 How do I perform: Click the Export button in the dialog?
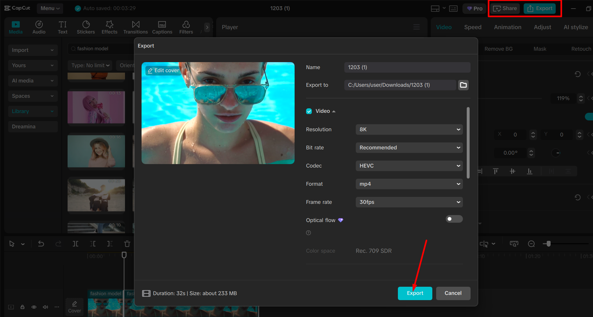pyautogui.click(x=415, y=293)
